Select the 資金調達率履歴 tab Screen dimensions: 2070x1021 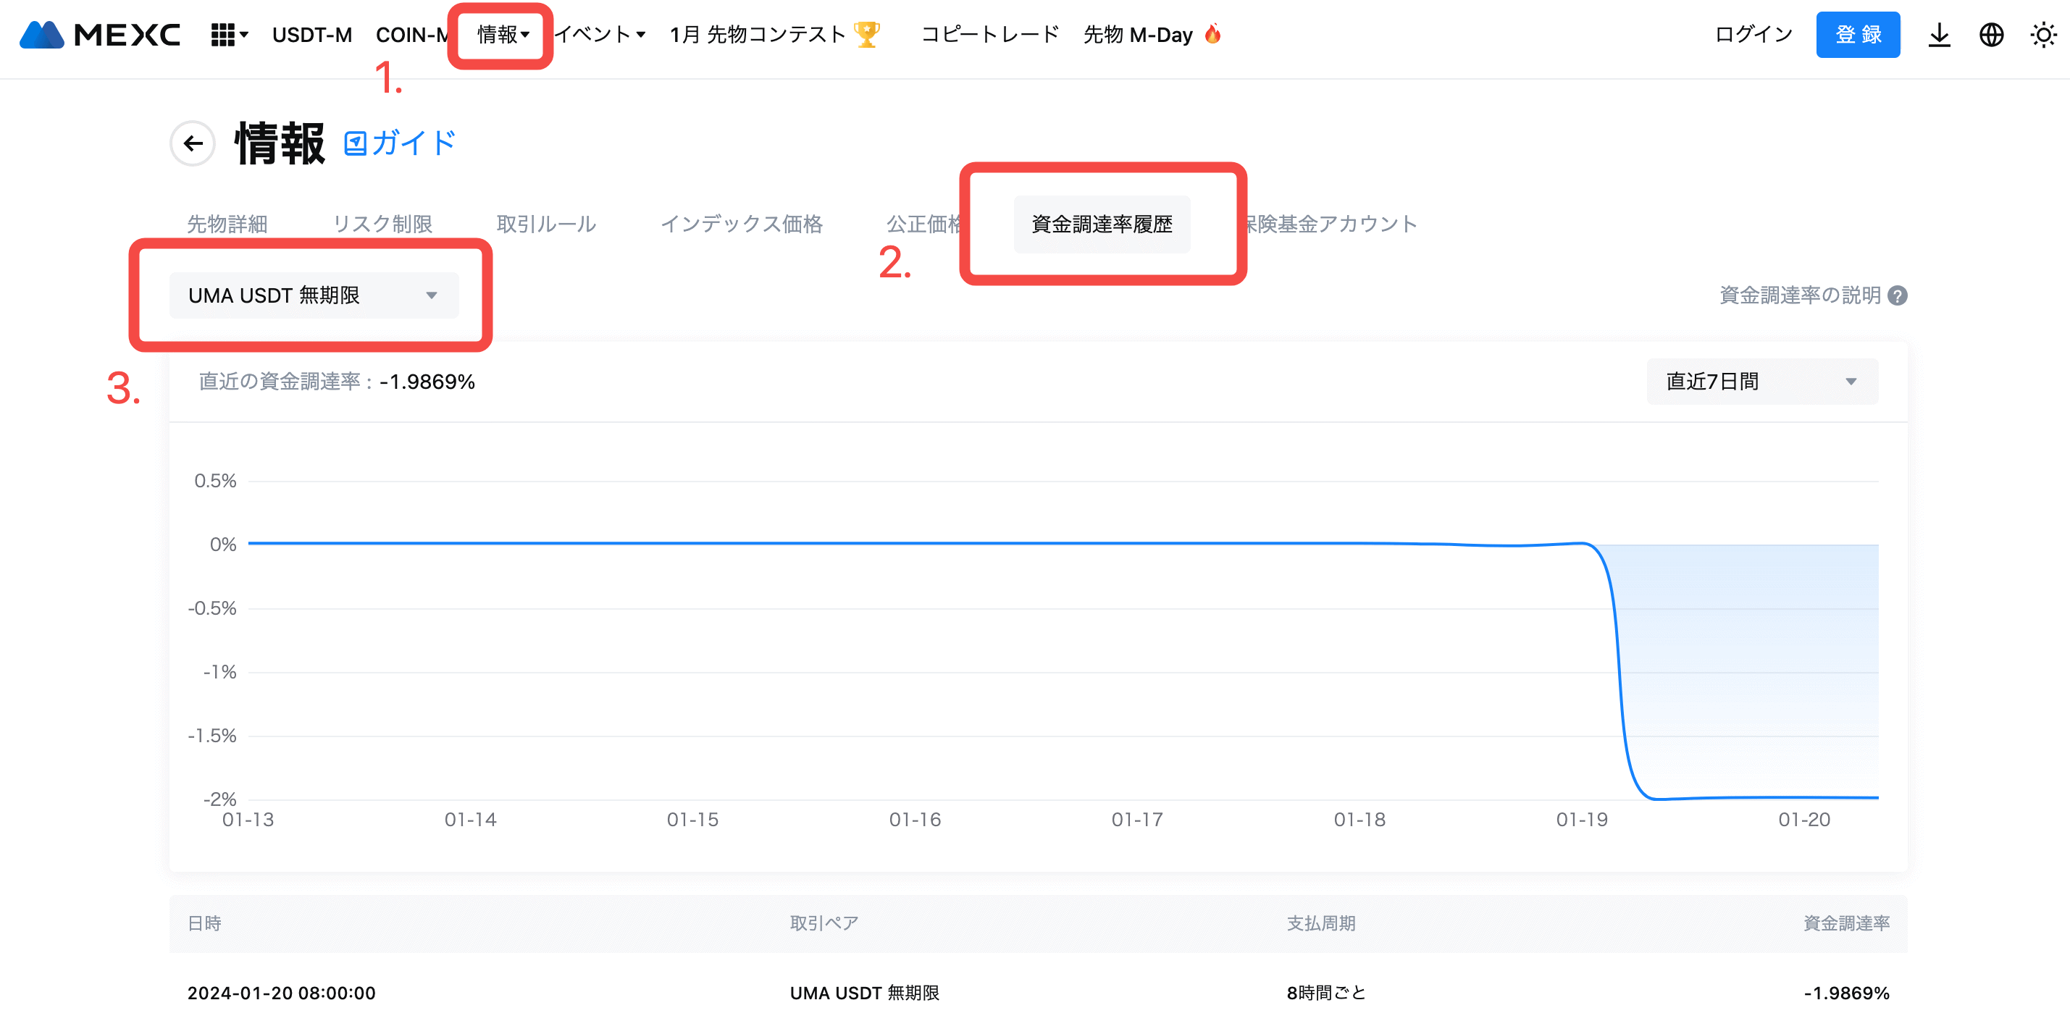[x=1101, y=224]
